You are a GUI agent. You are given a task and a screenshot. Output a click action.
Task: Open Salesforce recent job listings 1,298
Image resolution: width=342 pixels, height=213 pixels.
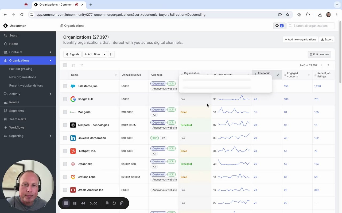pyautogui.click(x=318, y=86)
